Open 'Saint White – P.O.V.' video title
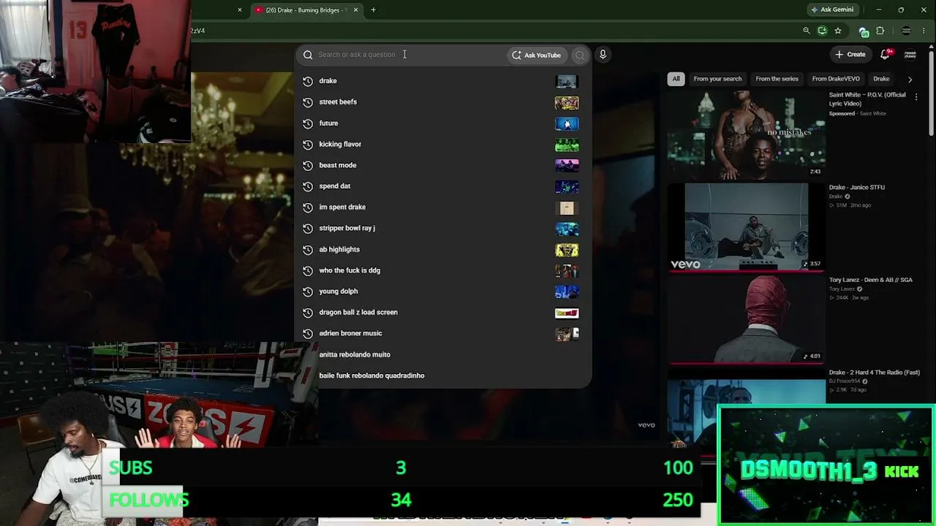Image resolution: width=936 pixels, height=526 pixels. coord(867,99)
